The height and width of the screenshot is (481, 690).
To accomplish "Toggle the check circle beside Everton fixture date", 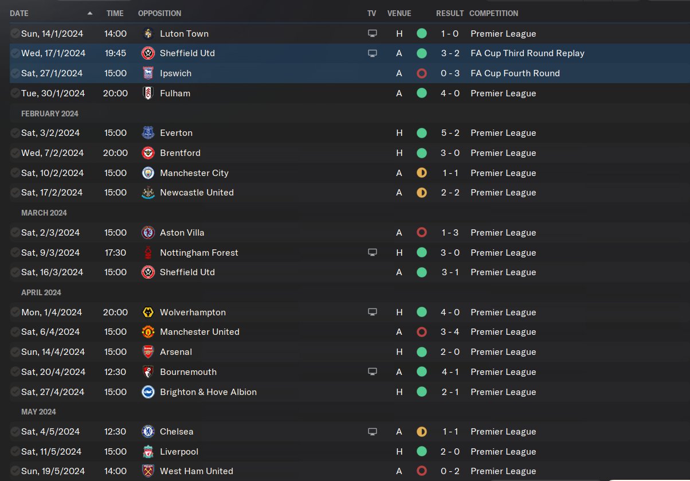I will (x=15, y=133).
